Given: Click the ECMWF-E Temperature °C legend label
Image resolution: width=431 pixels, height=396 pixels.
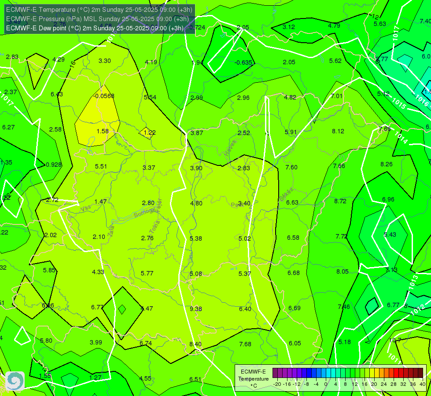Looking at the screenshot, I should pyautogui.click(x=253, y=379).
